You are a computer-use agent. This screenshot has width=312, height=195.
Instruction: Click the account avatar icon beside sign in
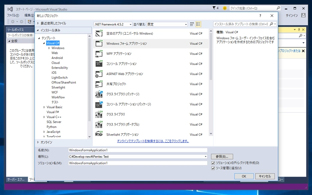[x=303, y=15]
